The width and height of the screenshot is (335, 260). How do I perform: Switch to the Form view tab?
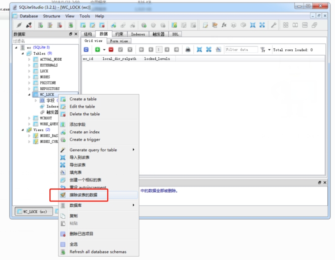(119, 41)
